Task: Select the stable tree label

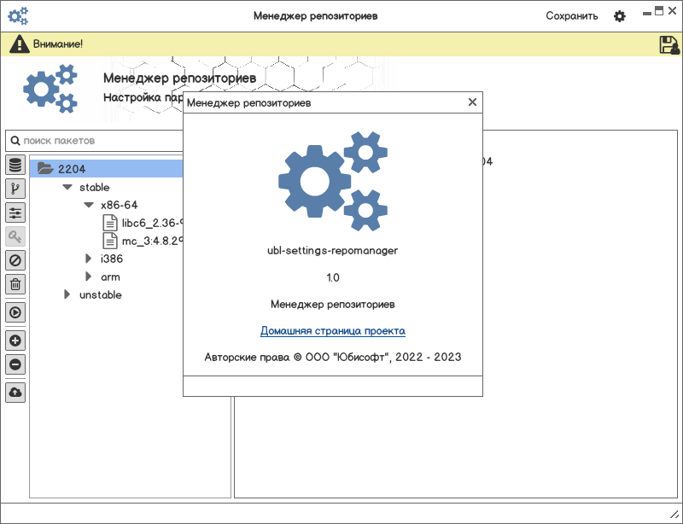Action: pos(94,187)
